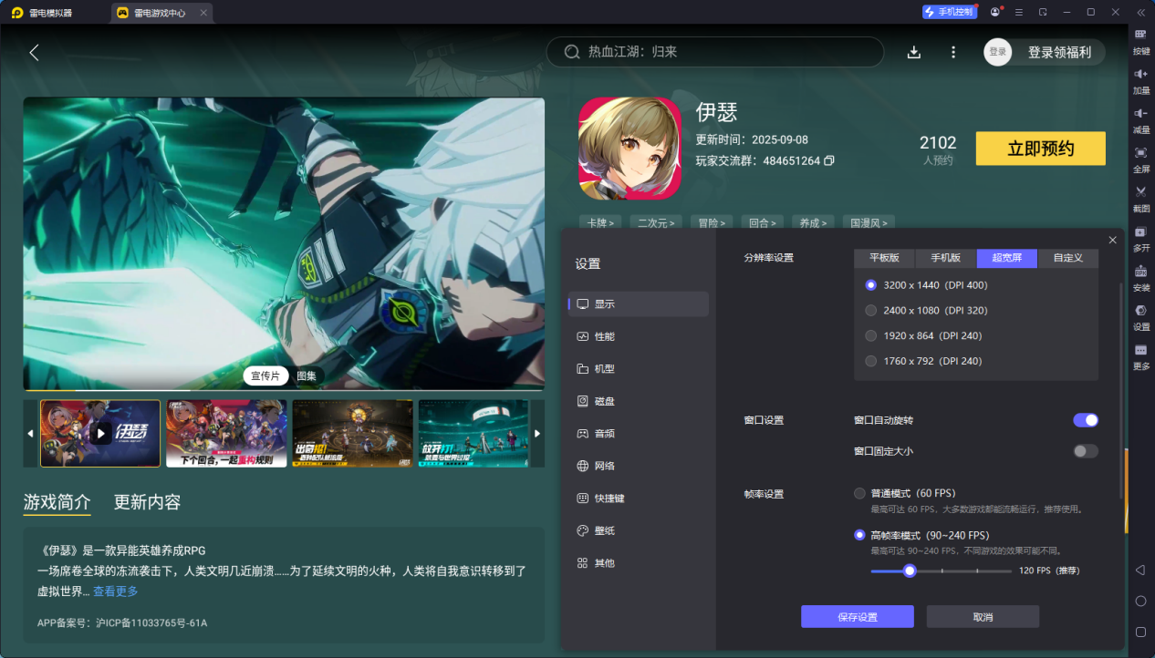Click the FPS slider handle
Screen dimensions: 1155x658
910,571
